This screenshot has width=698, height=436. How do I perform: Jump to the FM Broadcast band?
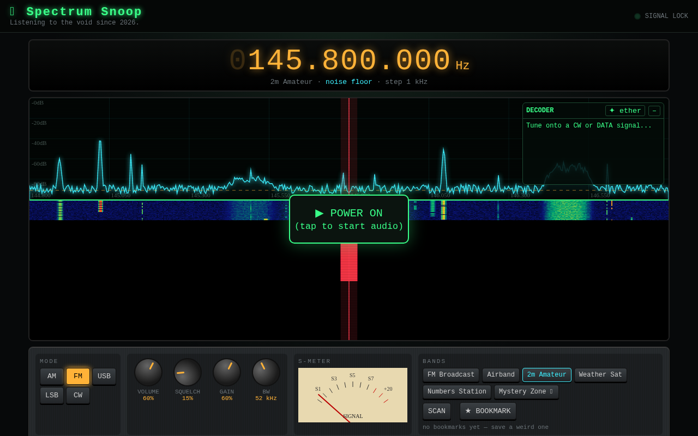tap(451, 375)
